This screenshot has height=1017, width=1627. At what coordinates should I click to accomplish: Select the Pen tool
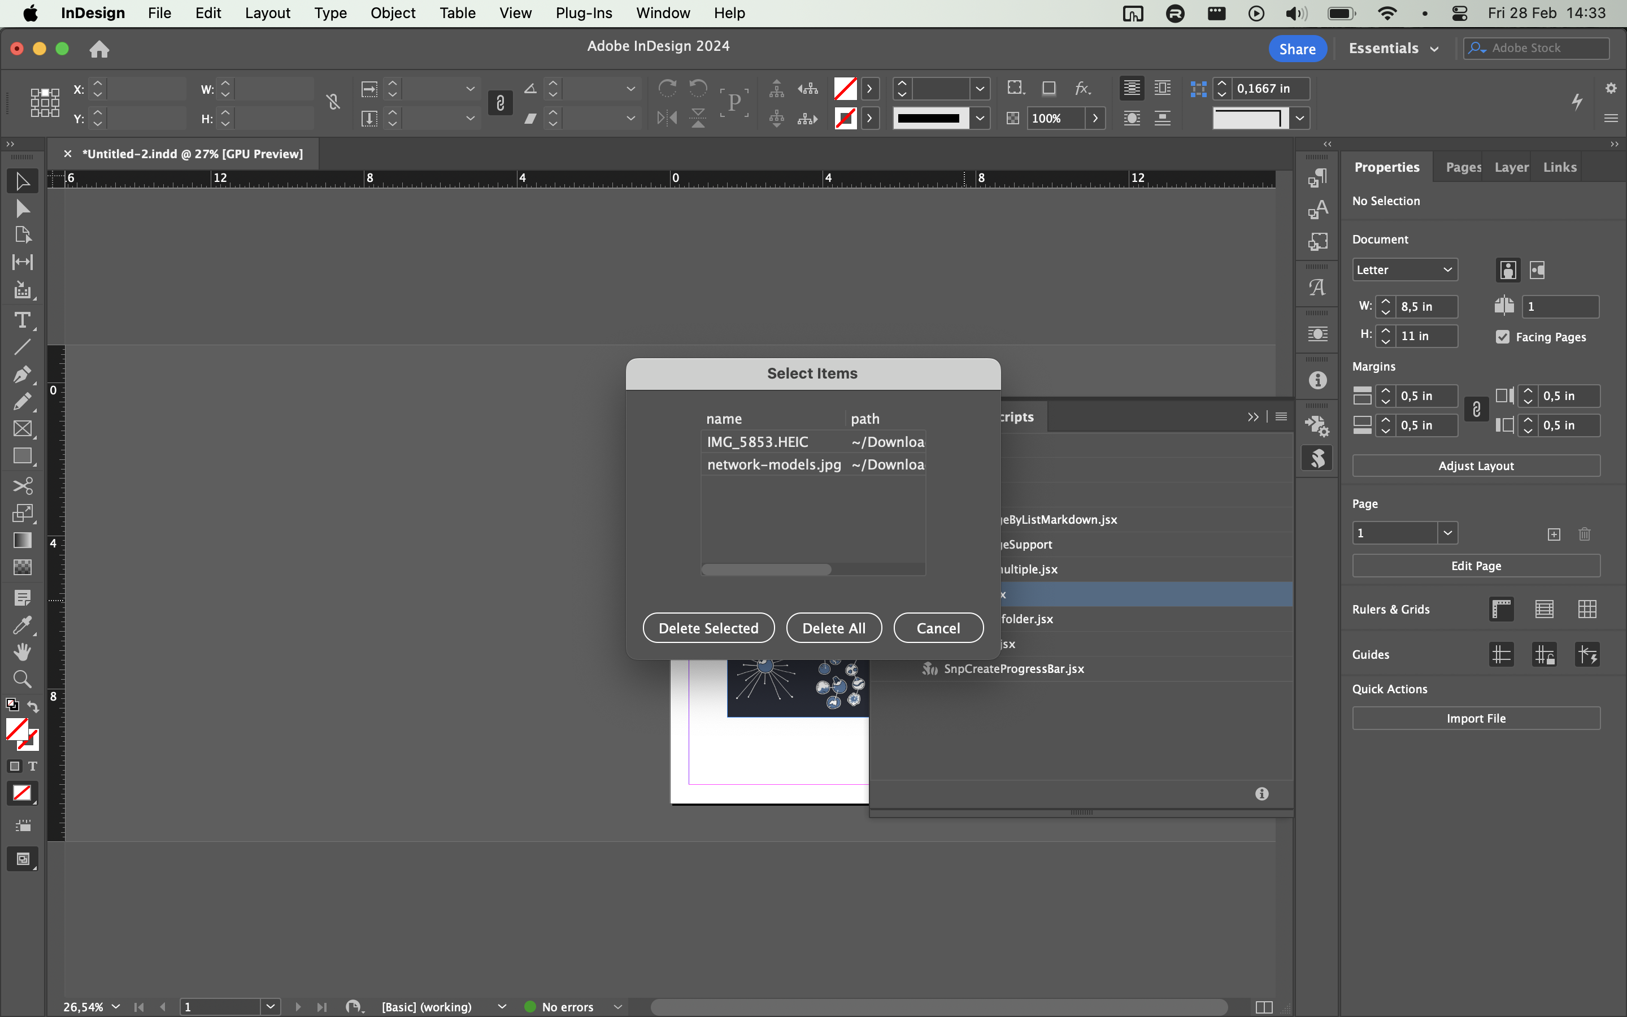coord(22,374)
